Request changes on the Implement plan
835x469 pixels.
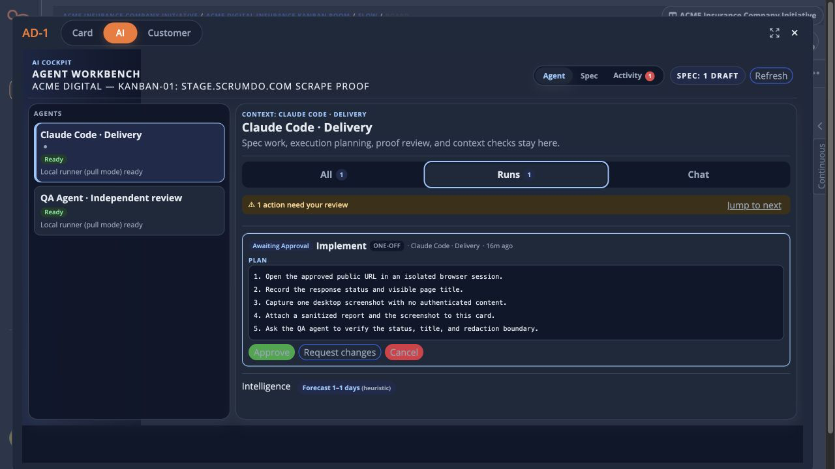pos(340,352)
